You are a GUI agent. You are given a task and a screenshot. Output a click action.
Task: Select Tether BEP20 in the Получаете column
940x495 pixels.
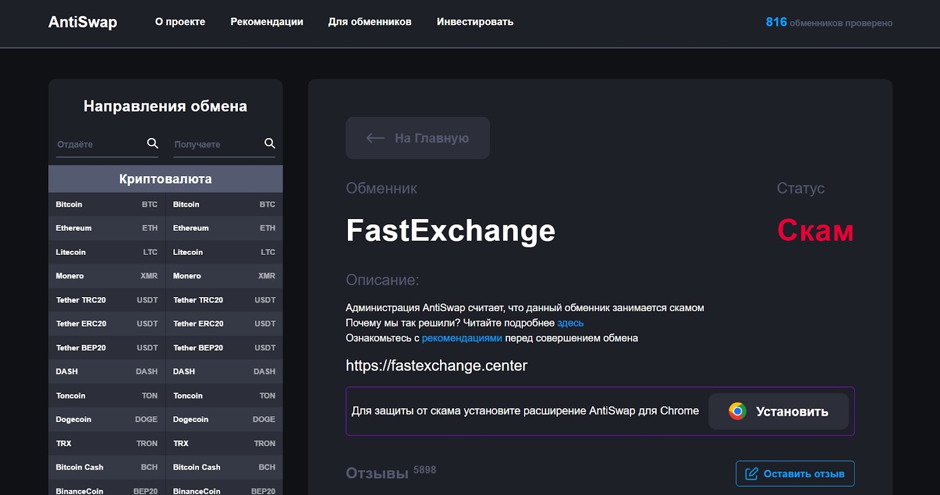click(x=224, y=348)
